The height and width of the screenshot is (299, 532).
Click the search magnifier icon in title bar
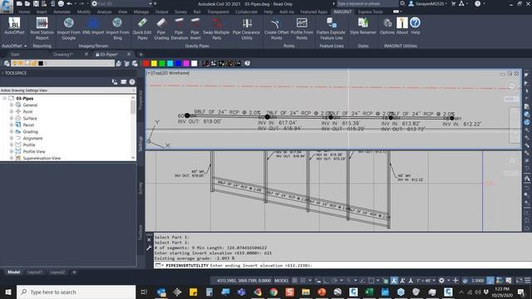pos(402,3)
